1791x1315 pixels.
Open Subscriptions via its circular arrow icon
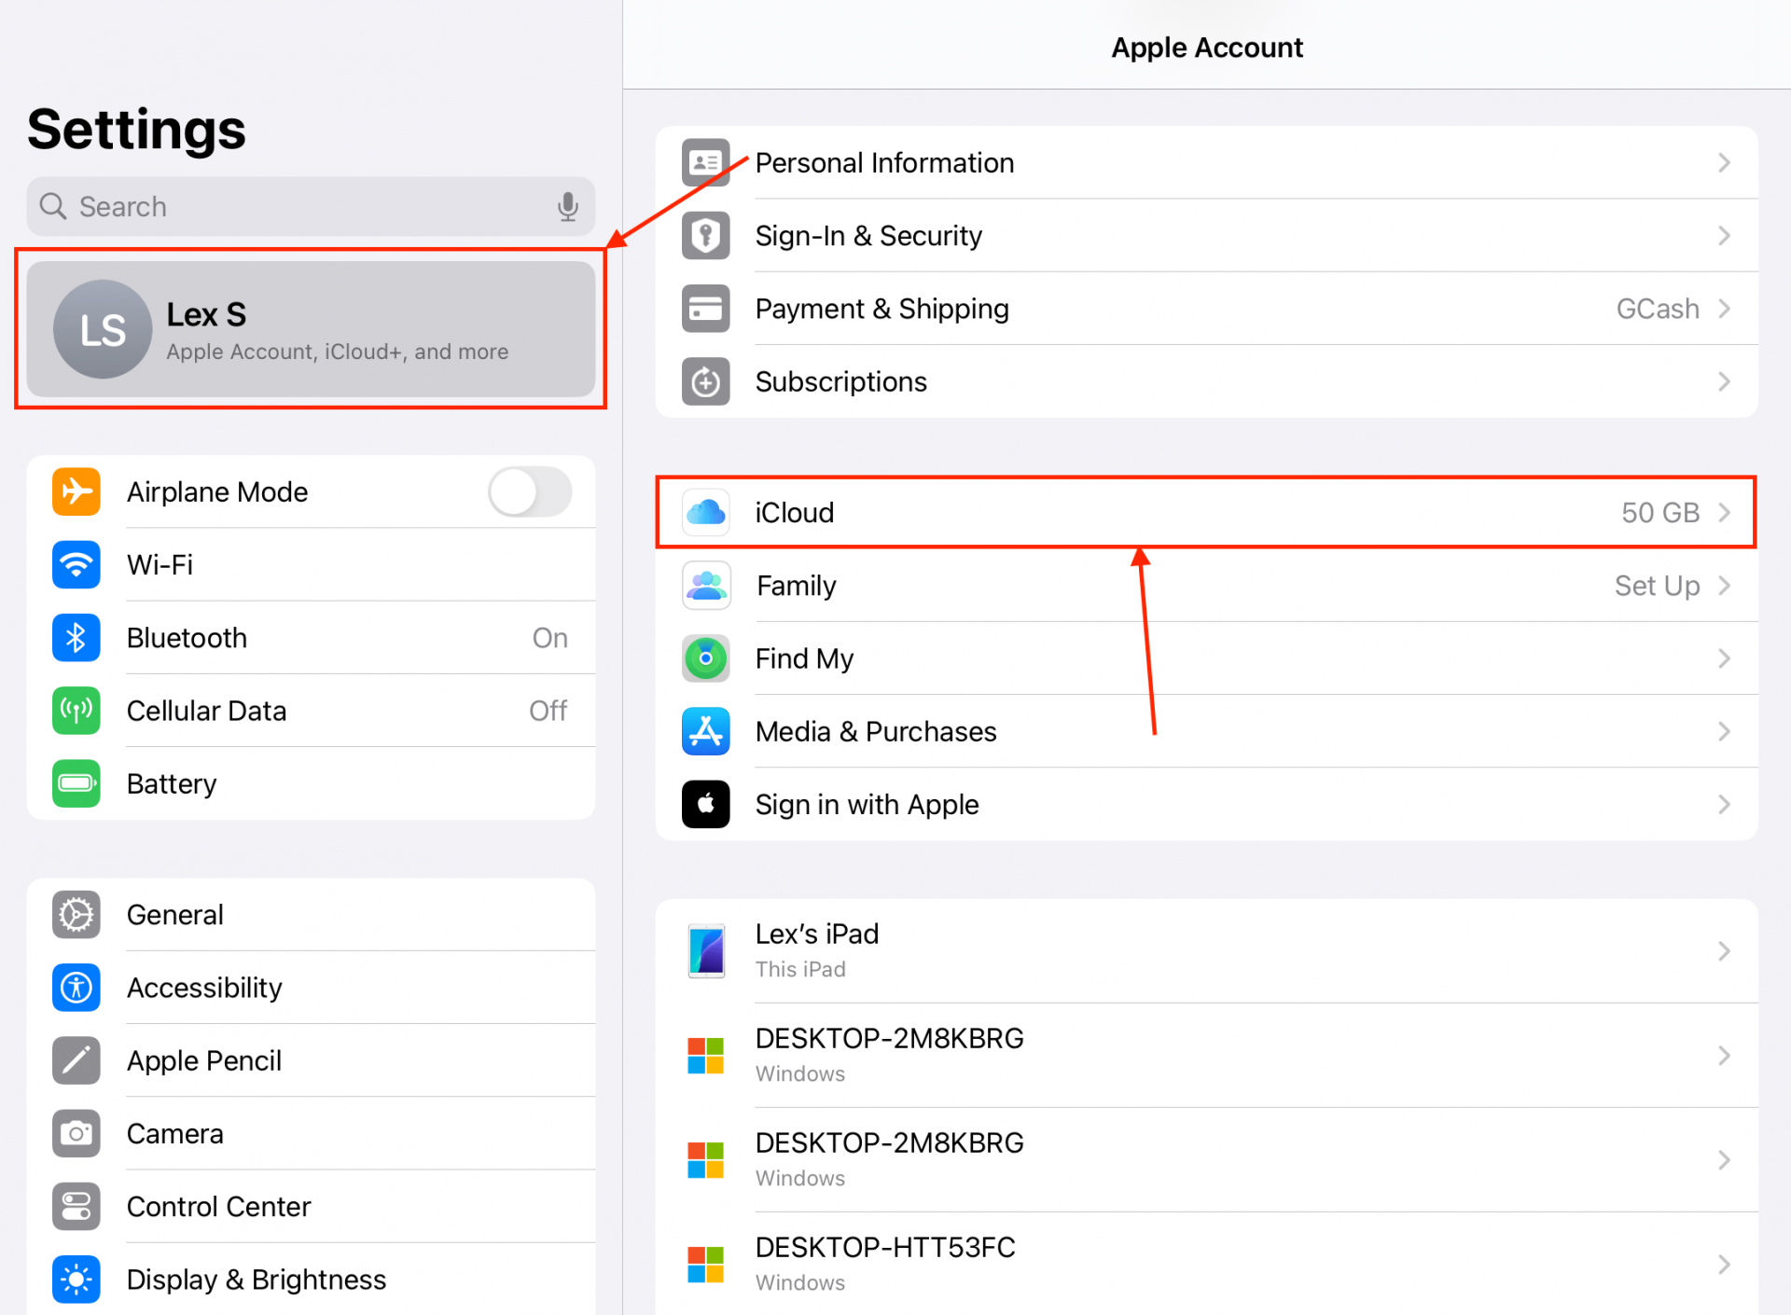pyautogui.click(x=706, y=381)
